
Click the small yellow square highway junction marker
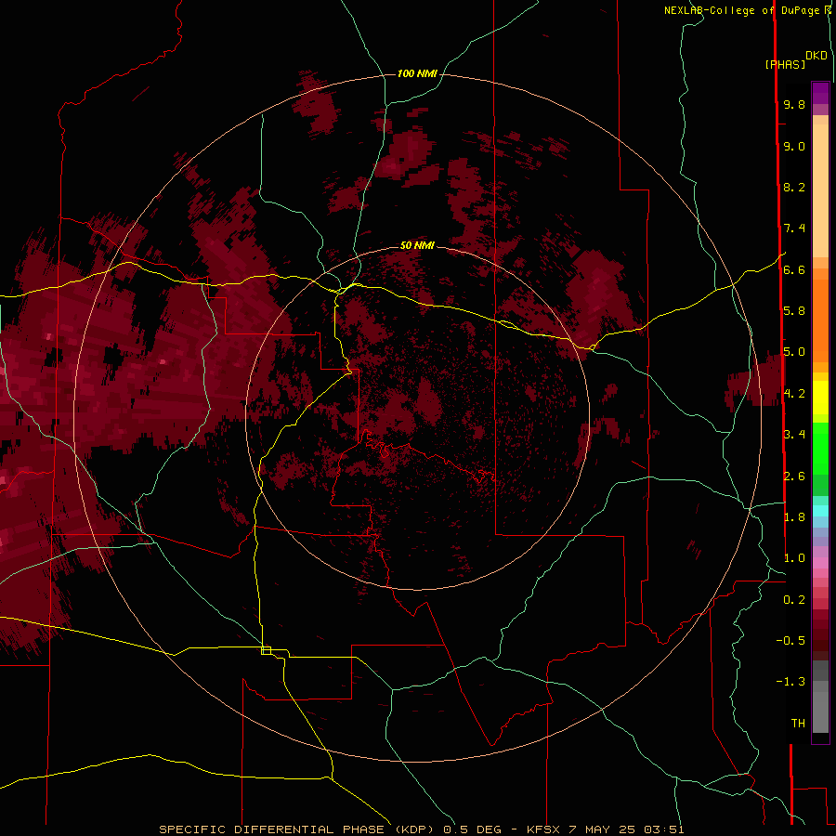[266, 650]
